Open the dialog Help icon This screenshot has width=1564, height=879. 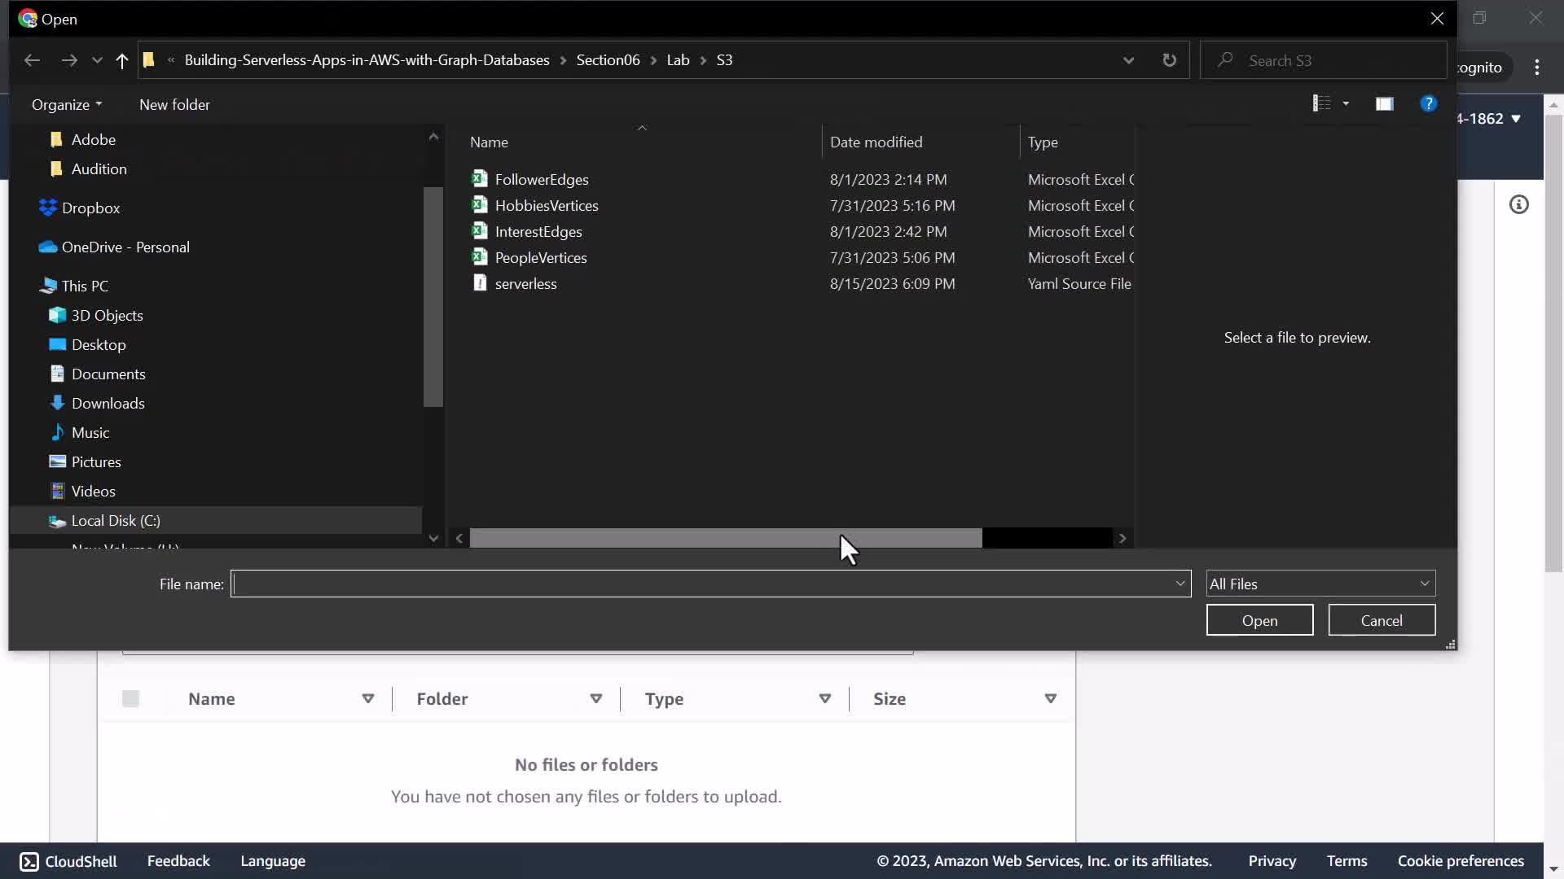(1428, 104)
